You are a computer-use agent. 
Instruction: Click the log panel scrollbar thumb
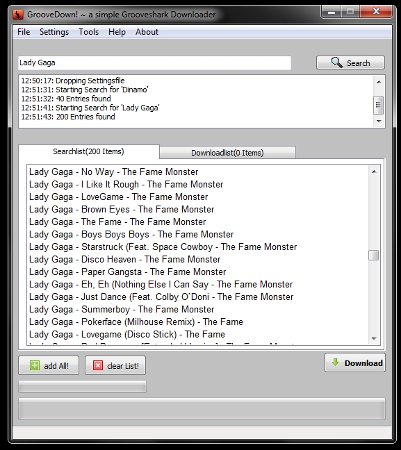click(378, 105)
